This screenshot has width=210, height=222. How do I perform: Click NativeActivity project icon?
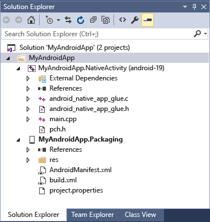(x=32, y=69)
